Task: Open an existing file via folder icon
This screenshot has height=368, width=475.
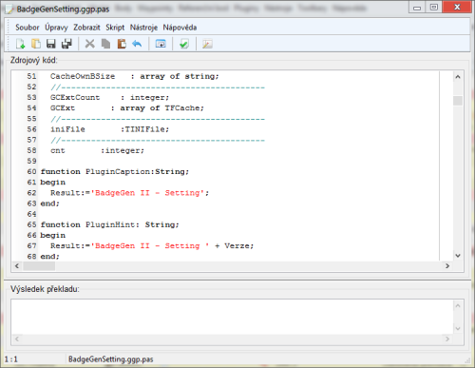Action: tap(36, 44)
